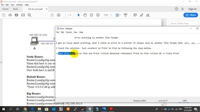Switch to the Tools tab in Acrobat

15,9
